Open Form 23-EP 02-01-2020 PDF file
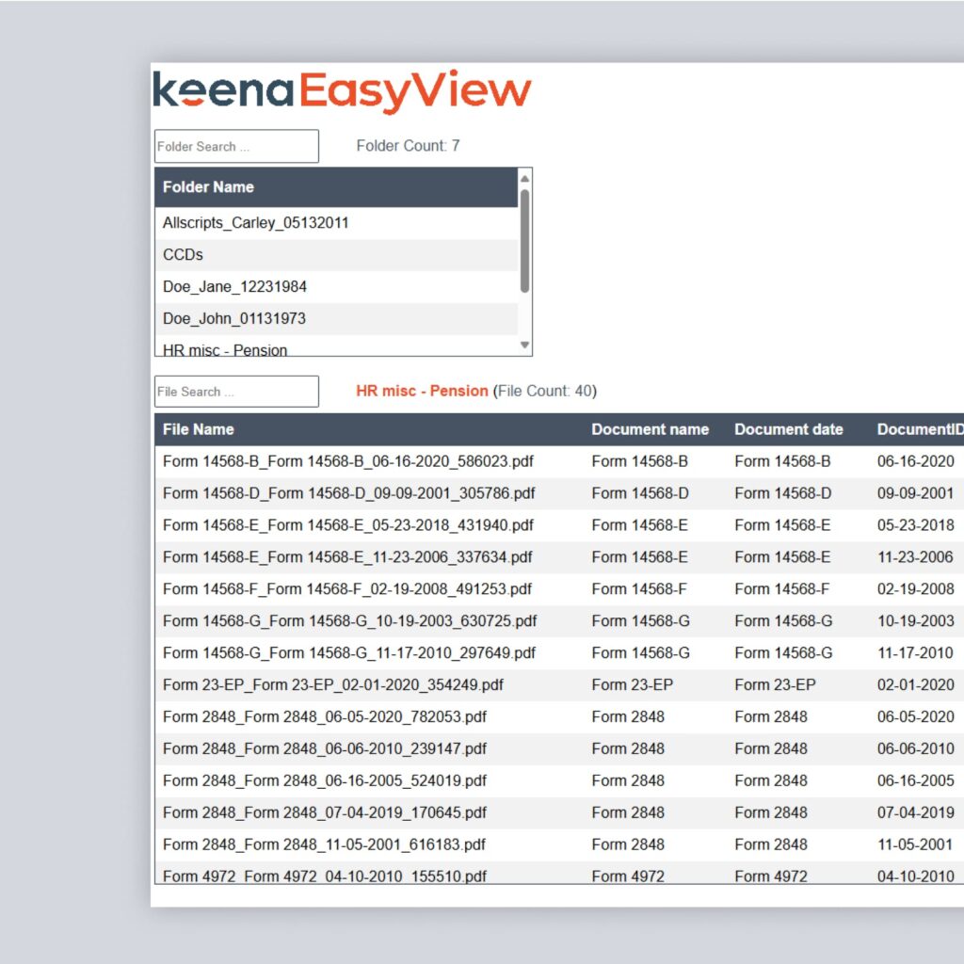The height and width of the screenshot is (964, 964). click(332, 685)
